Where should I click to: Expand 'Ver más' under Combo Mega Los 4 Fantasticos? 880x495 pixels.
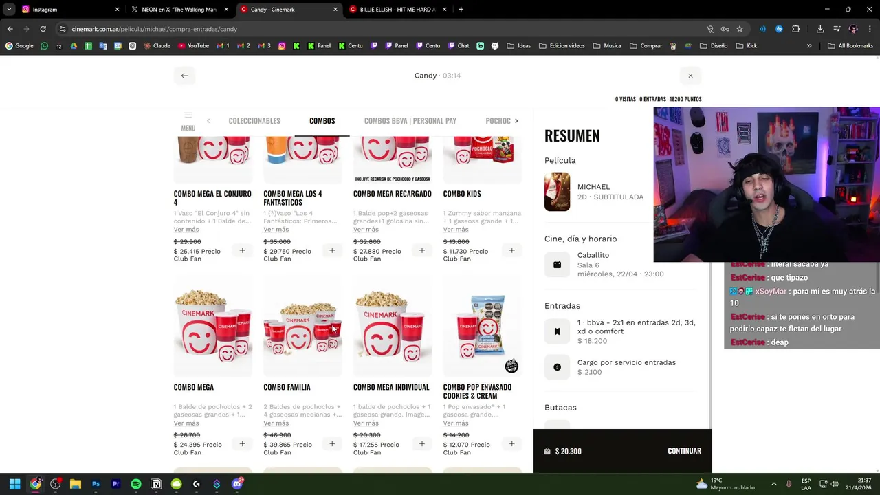click(276, 230)
